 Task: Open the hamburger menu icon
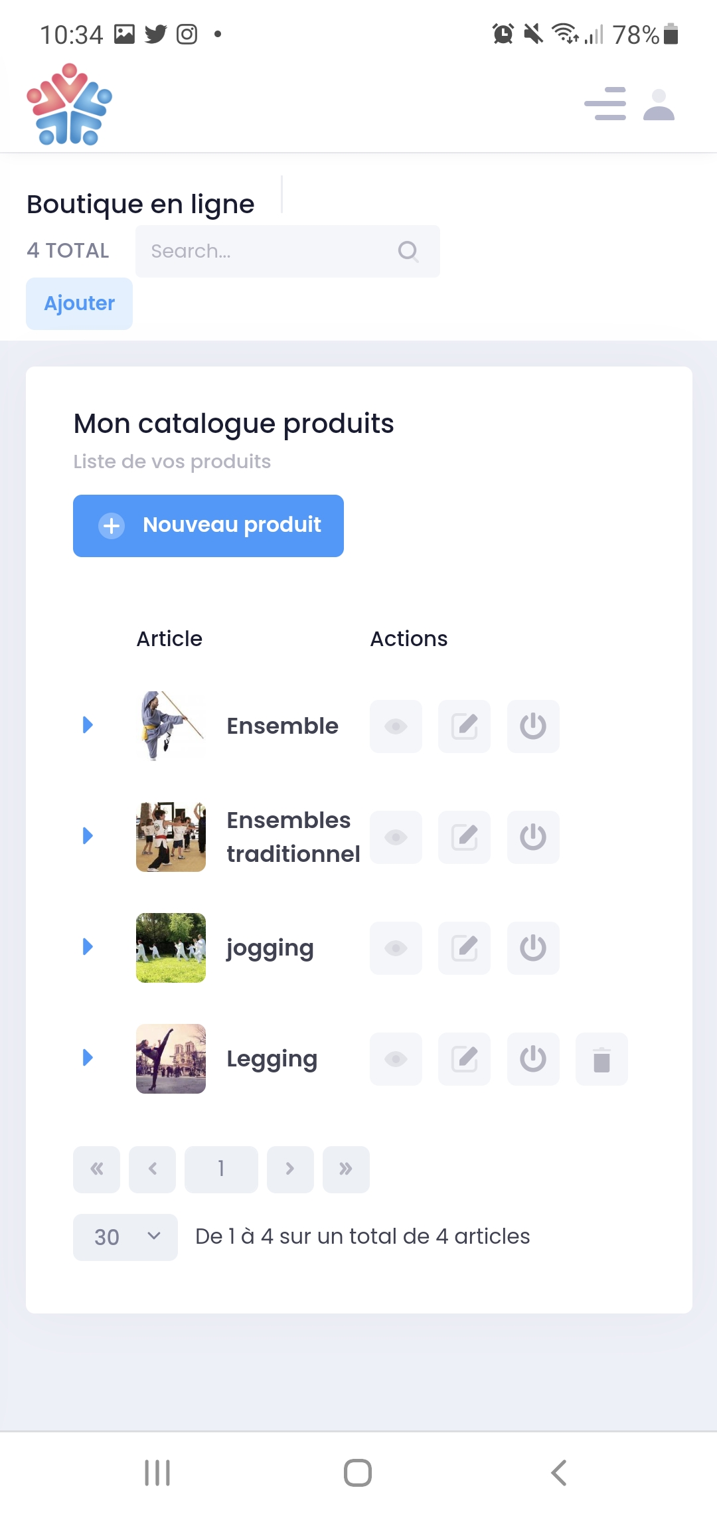click(x=605, y=104)
